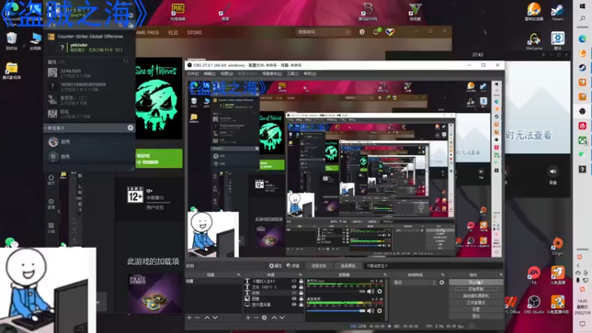The width and height of the screenshot is (592, 333).
Task: Remove selected source with minus icon
Action: click(x=255, y=317)
